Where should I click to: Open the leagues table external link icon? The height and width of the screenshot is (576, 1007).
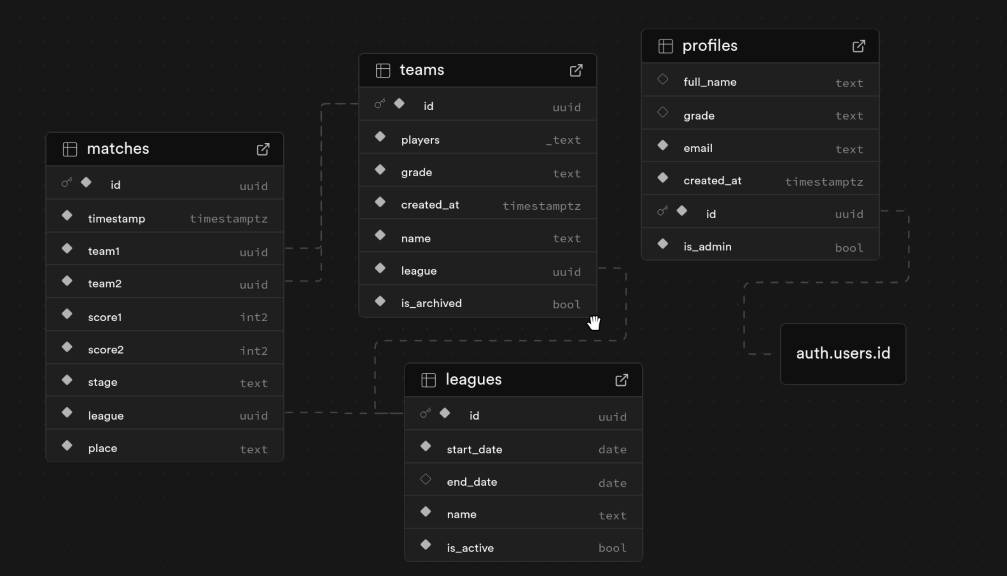(621, 380)
